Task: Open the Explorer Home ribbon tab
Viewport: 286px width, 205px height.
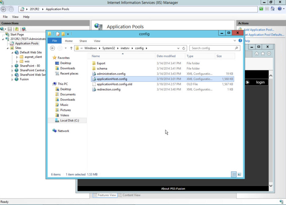Action: [x=69, y=41]
